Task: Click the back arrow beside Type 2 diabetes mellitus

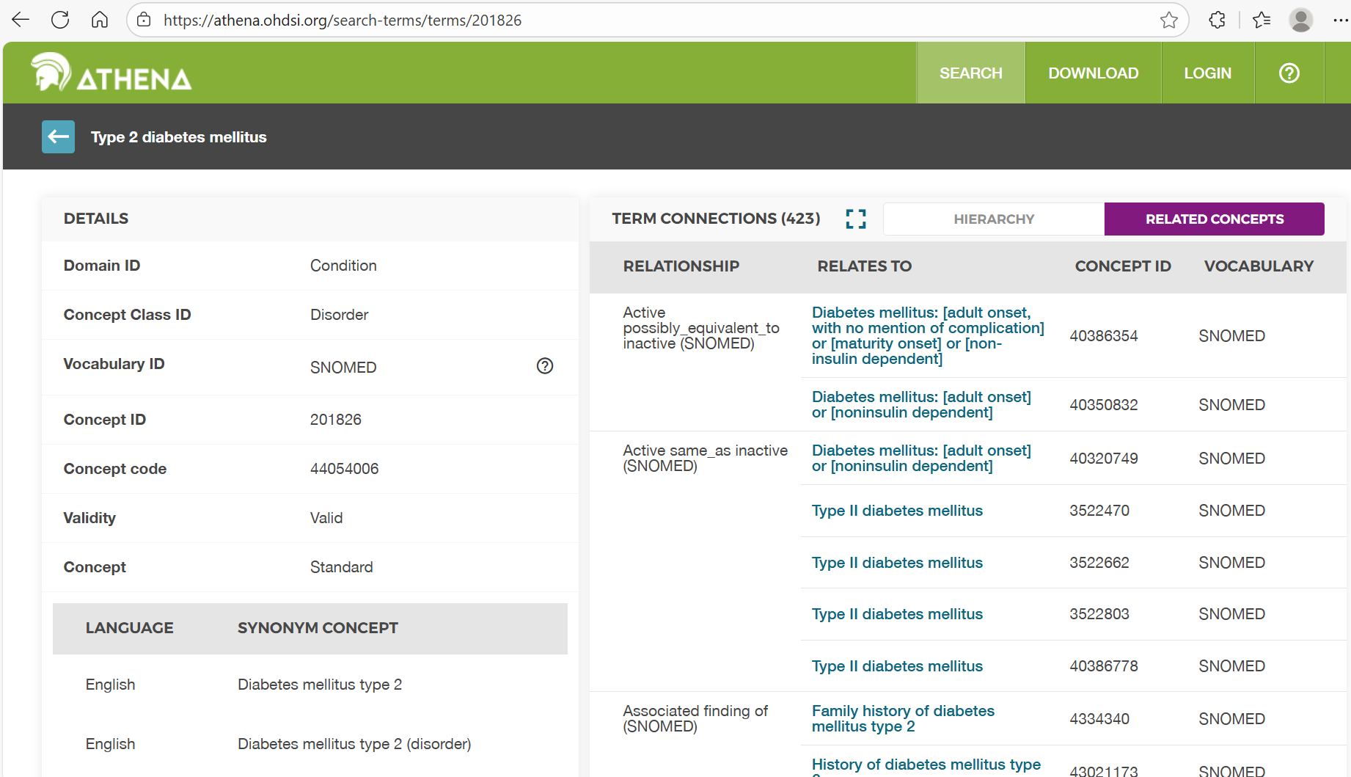Action: tap(58, 136)
